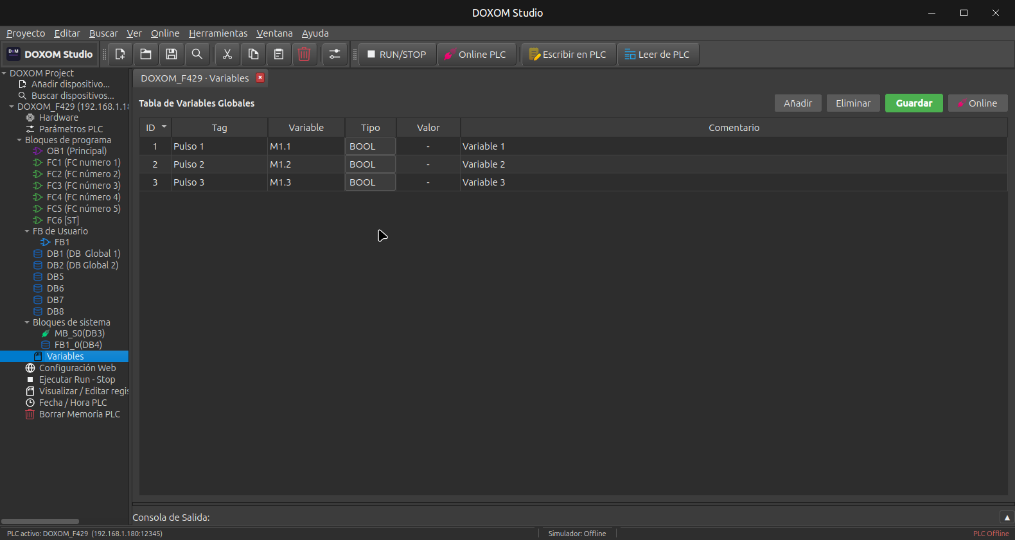
Task: Open Configuración Web globe item
Action: pyautogui.click(x=77, y=368)
